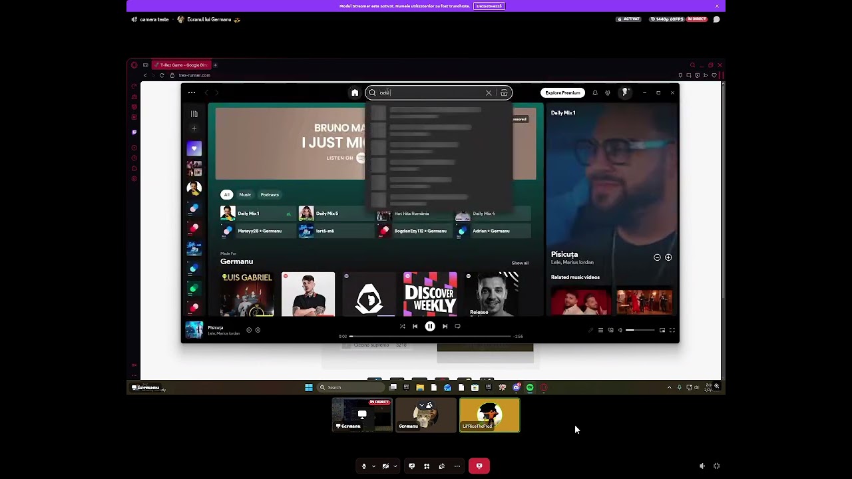Open Adrian + Germanu blend tile

click(492, 231)
